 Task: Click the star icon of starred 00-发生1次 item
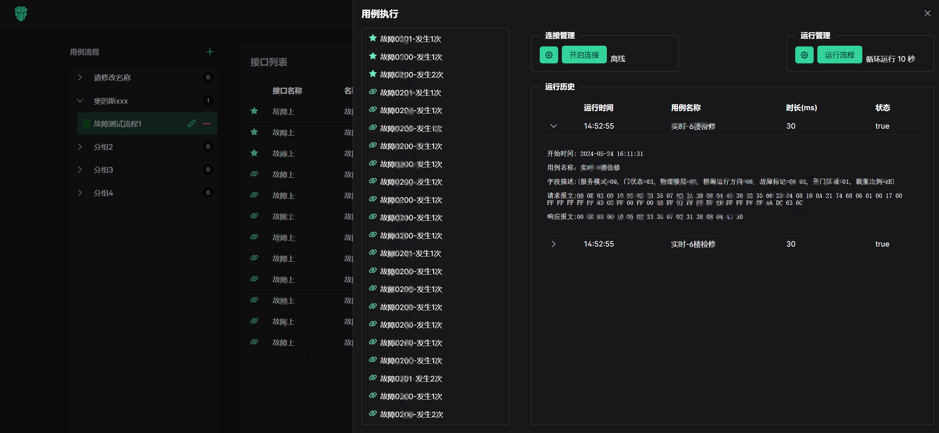373,56
